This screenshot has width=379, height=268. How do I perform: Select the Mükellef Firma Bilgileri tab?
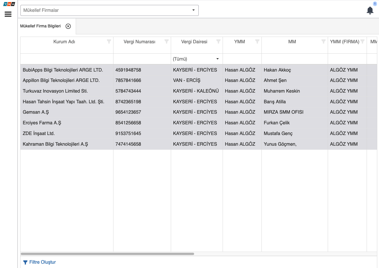click(x=40, y=26)
